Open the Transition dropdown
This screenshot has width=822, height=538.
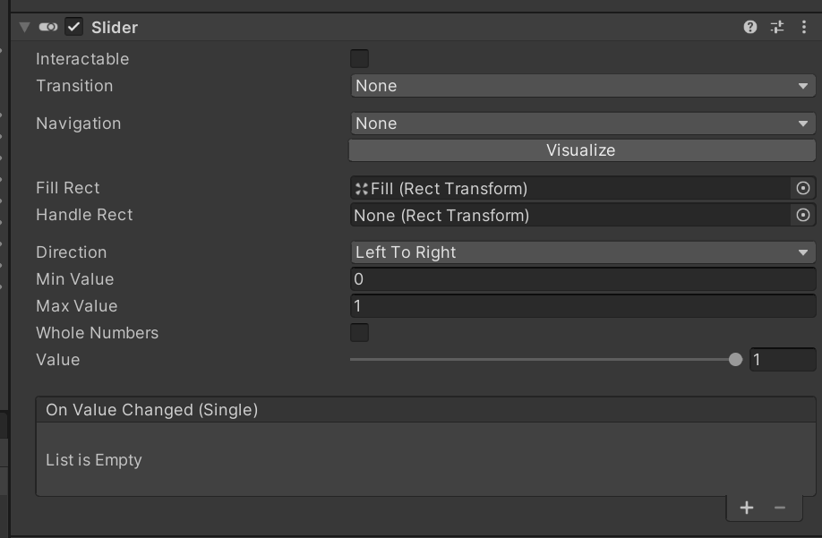582,86
